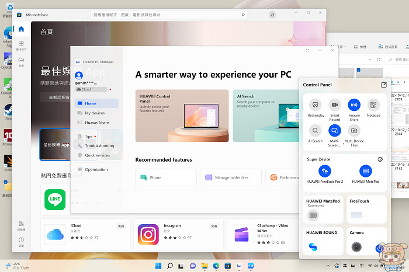Click the Camera icon in Control Panel
The image size is (409, 272).
click(x=356, y=246)
